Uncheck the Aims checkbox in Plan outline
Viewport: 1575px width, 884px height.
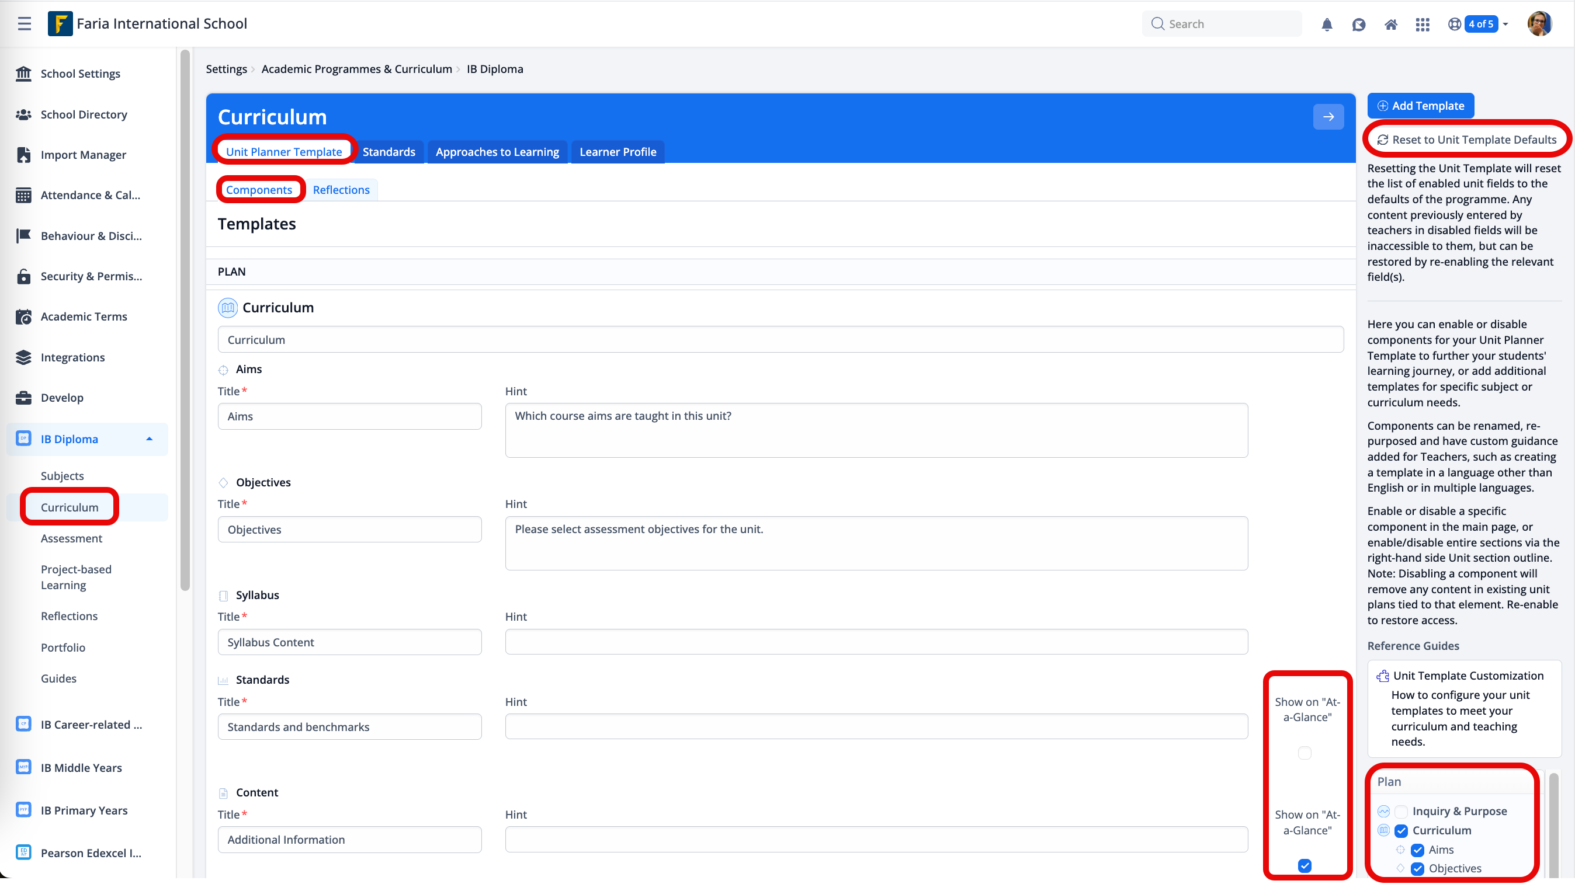coord(1417,850)
